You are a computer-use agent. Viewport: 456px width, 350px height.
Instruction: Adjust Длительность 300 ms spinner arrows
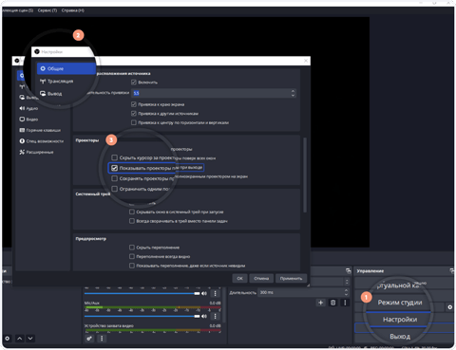pyautogui.click(x=346, y=292)
